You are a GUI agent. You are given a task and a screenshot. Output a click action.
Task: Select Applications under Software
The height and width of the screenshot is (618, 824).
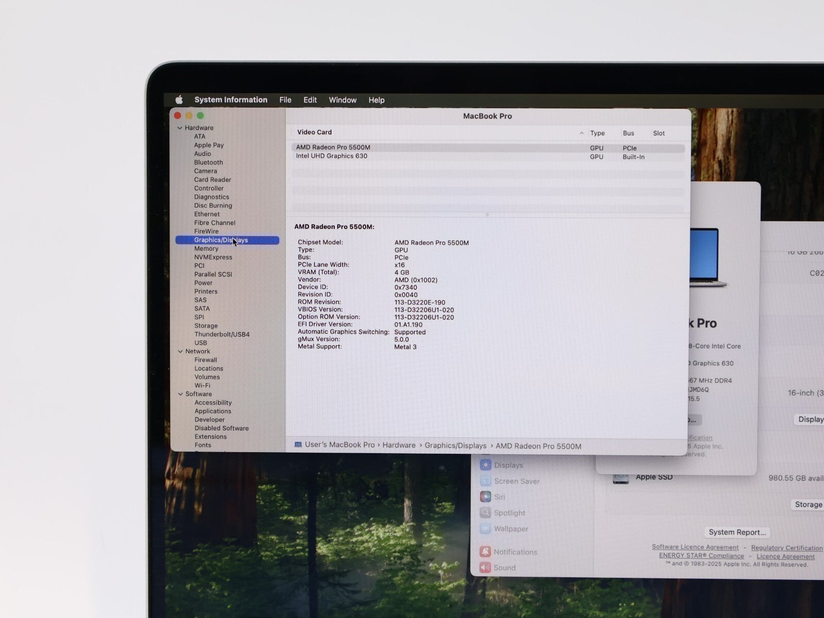(213, 411)
